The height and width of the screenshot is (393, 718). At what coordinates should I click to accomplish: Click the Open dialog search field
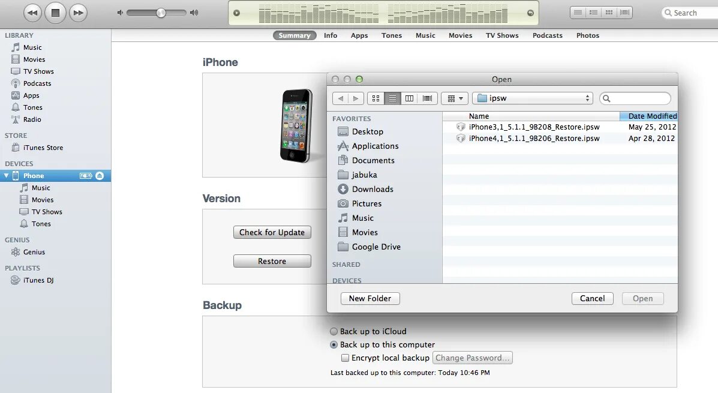coord(635,98)
